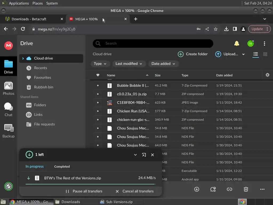Open the Last modified filter dropdown
Screen dimensions: 273x205
coord(129,64)
